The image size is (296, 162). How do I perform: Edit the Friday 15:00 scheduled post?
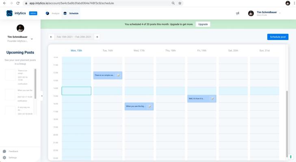[212, 98]
